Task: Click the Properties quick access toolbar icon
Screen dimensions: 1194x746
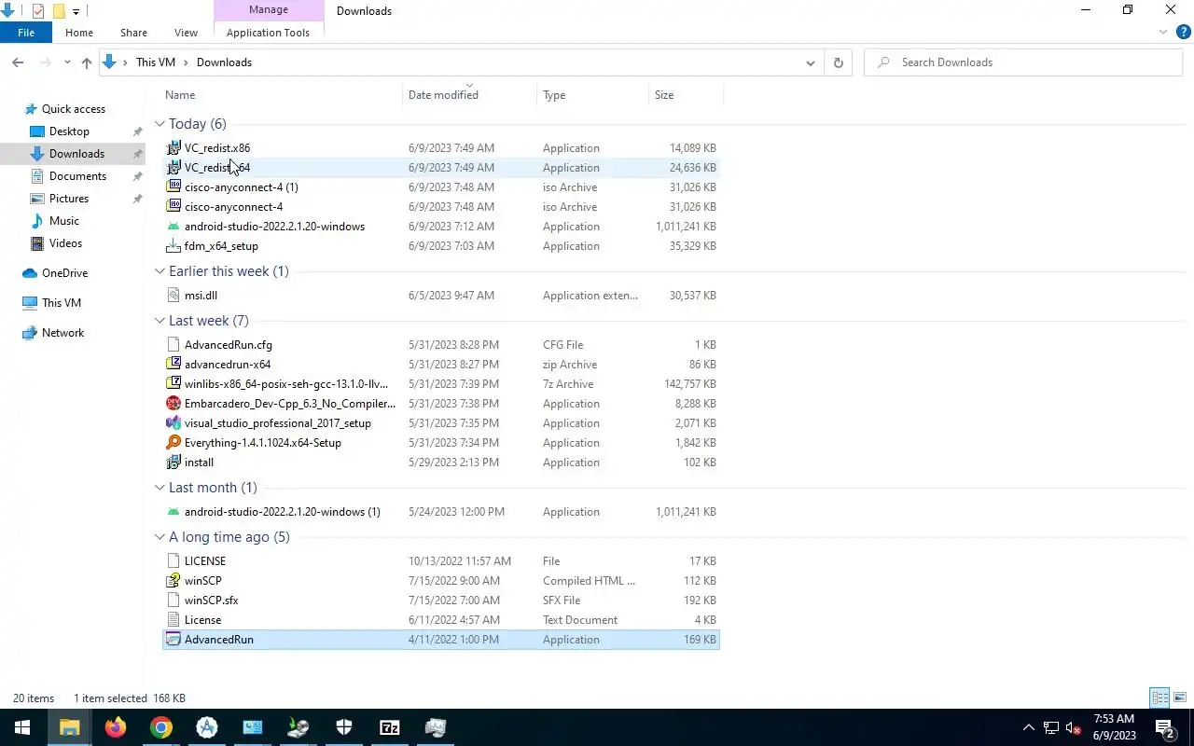Action: [38, 11]
